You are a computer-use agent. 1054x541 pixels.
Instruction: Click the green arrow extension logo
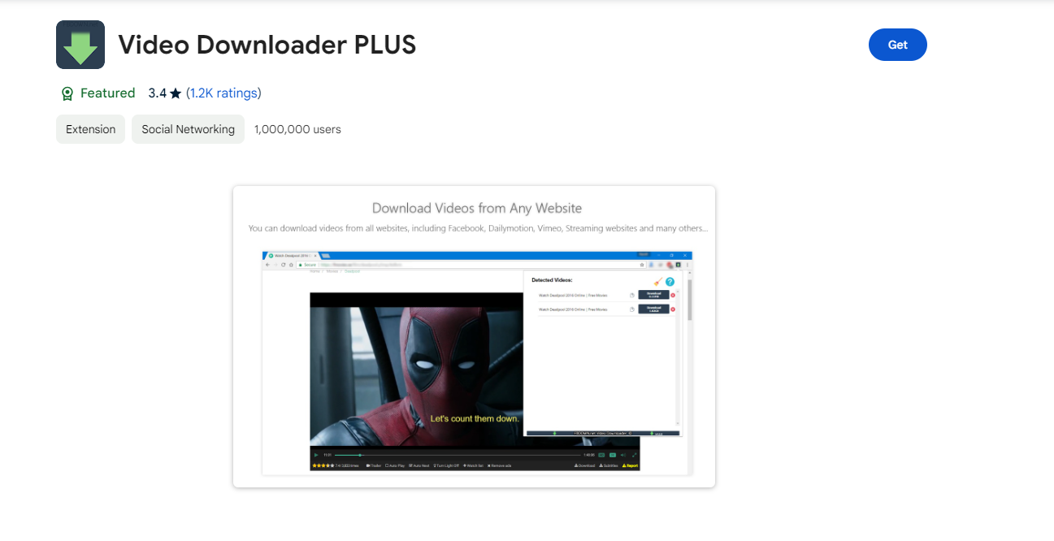point(80,45)
